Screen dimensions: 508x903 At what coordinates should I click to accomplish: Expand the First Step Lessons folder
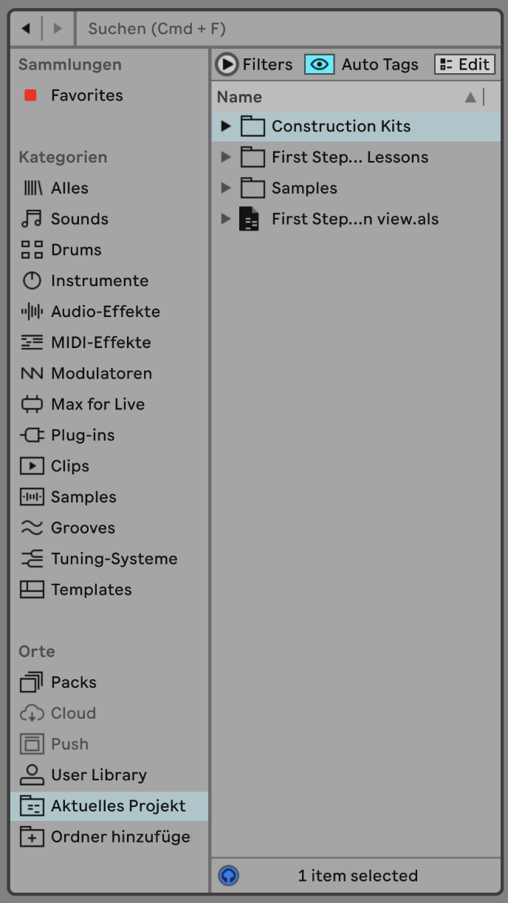226,157
